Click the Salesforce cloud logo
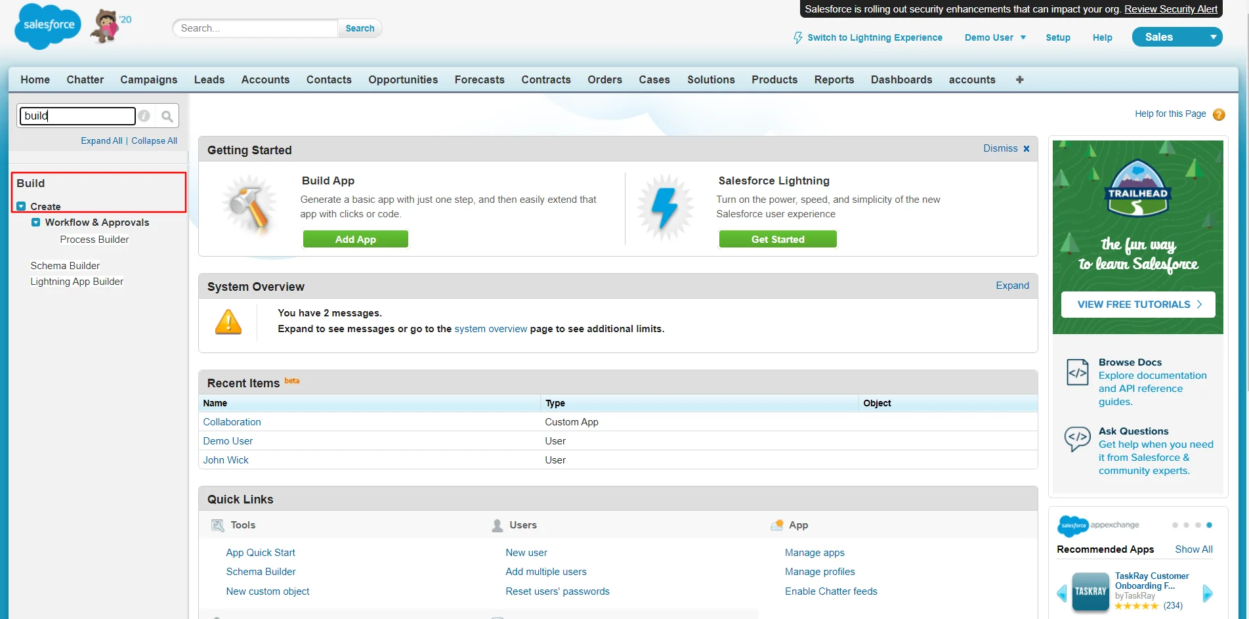This screenshot has height=619, width=1249. (48, 26)
